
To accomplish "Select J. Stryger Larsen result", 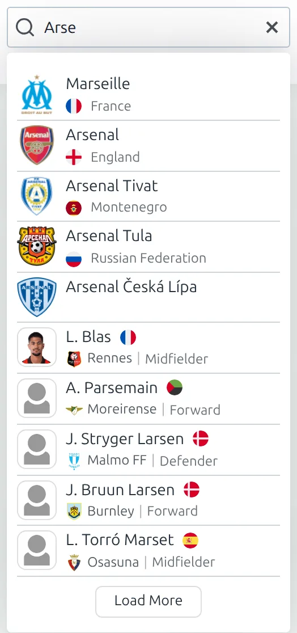I will click(148, 450).
